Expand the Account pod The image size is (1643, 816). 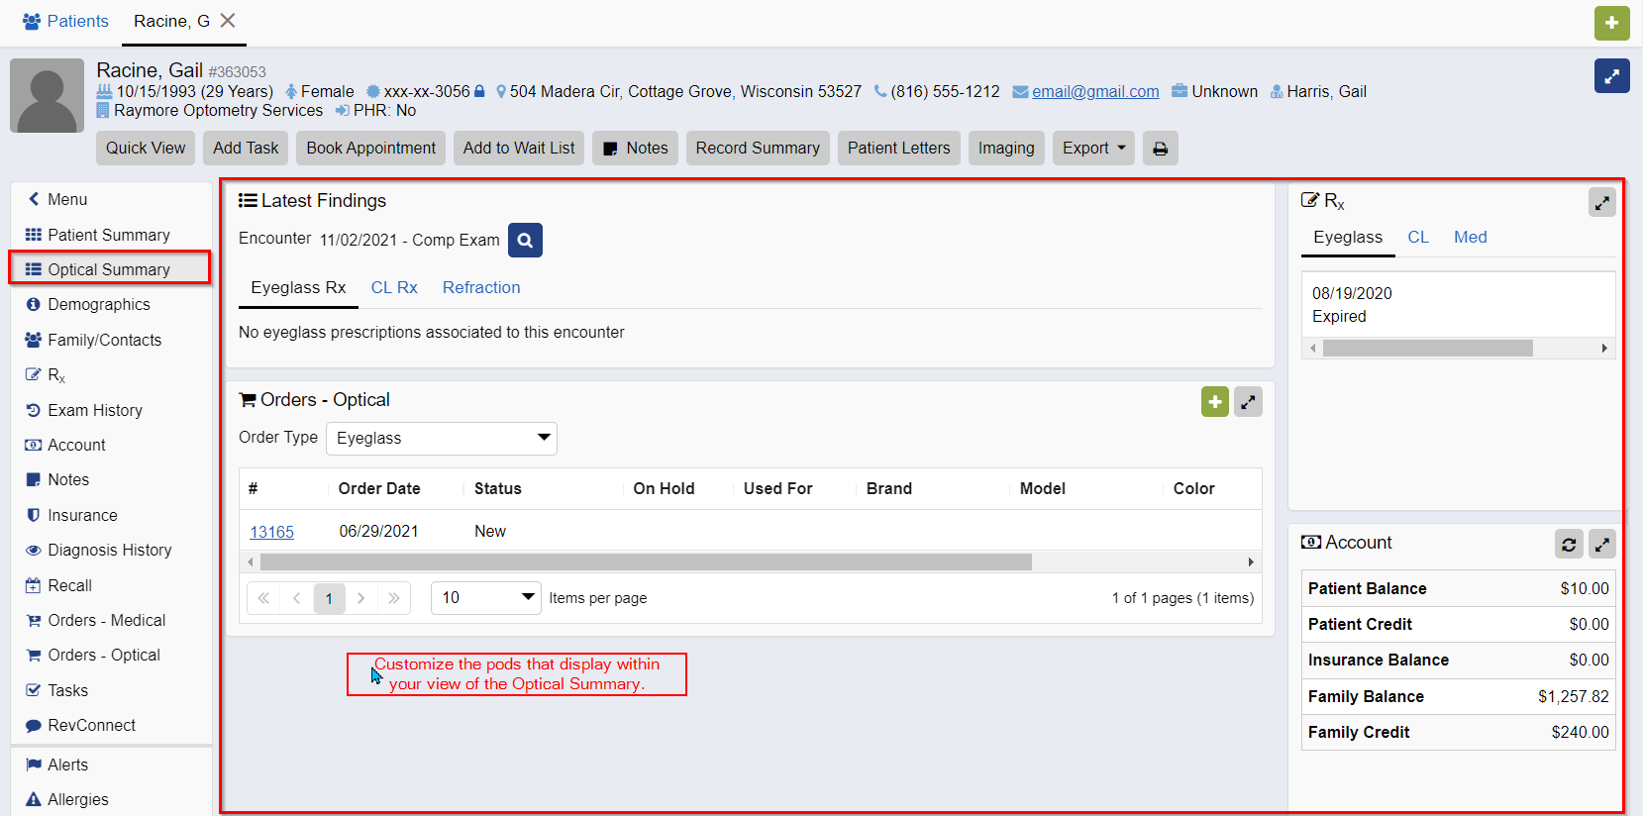click(1601, 544)
